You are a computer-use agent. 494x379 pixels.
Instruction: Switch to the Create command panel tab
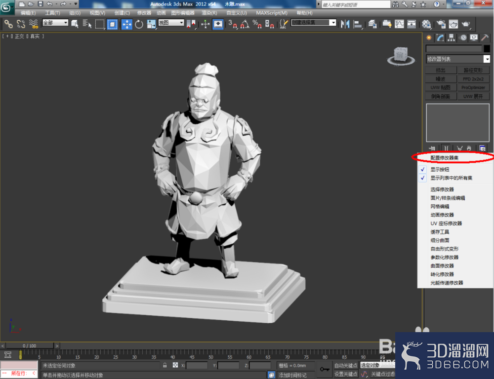pos(429,38)
